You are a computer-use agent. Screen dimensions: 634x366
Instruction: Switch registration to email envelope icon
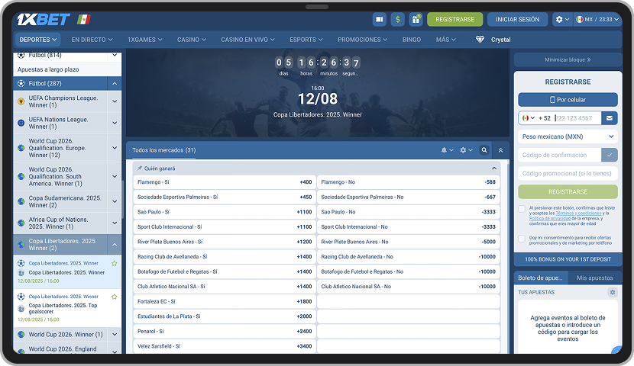(610, 118)
